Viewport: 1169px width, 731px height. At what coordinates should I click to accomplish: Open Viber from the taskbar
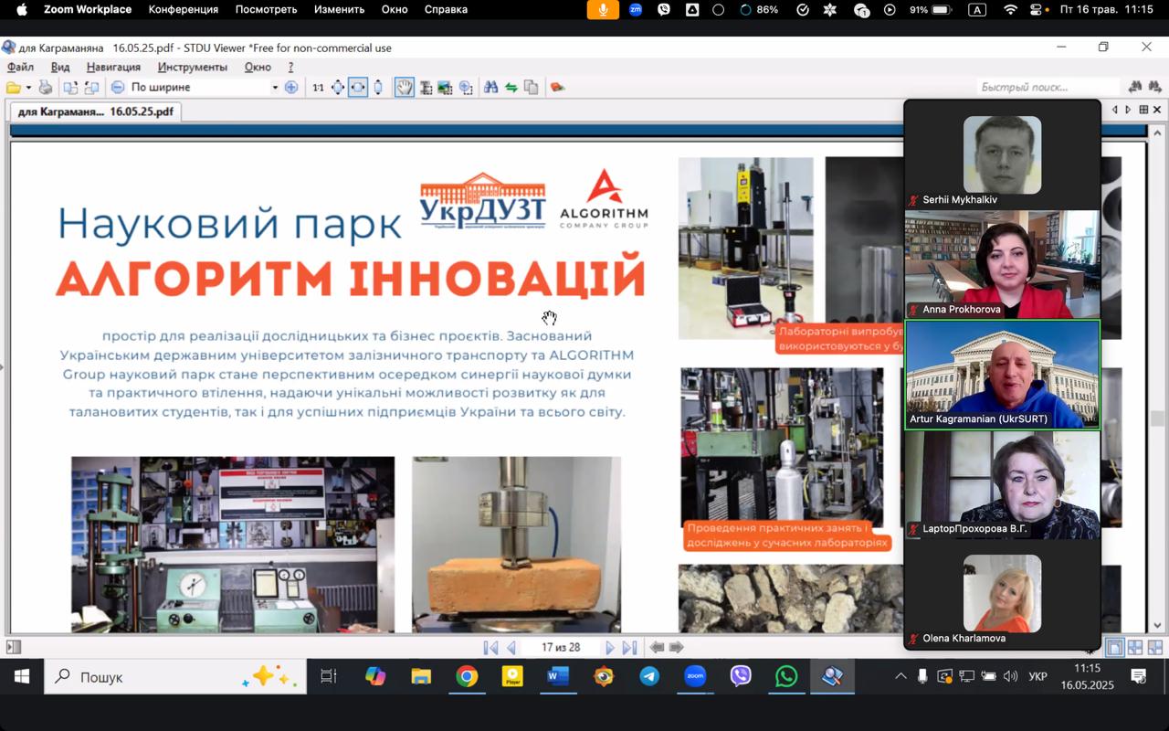[x=741, y=677]
